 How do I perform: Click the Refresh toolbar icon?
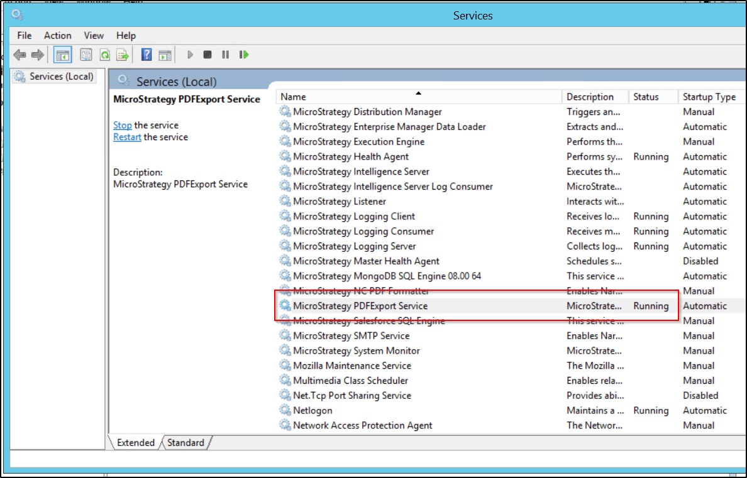[105, 55]
